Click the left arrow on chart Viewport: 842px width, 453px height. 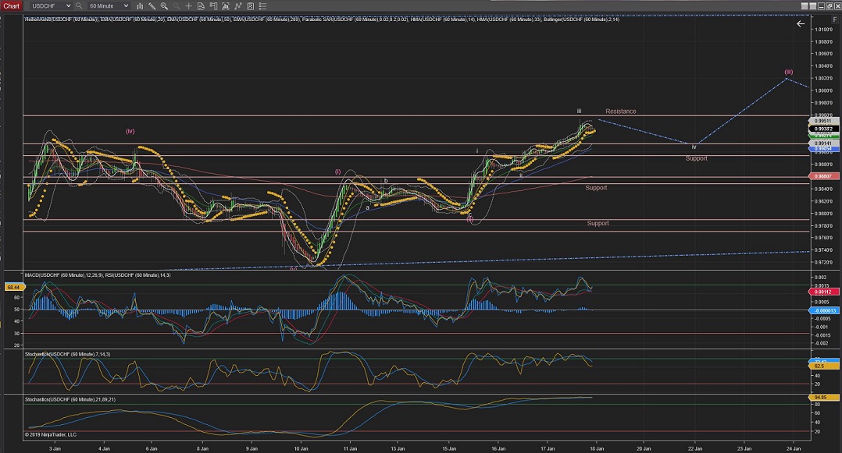[800, 24]
